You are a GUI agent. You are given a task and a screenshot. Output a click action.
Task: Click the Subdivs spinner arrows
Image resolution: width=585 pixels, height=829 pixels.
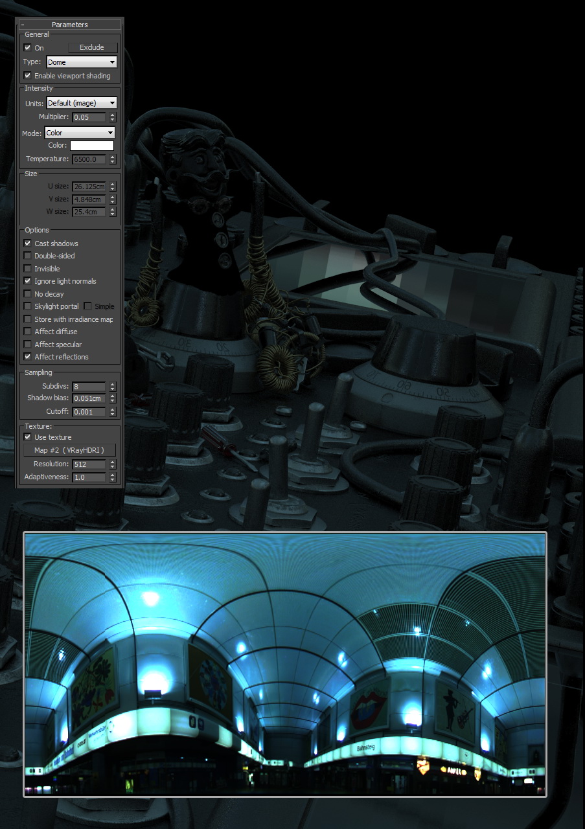point(113,387)
